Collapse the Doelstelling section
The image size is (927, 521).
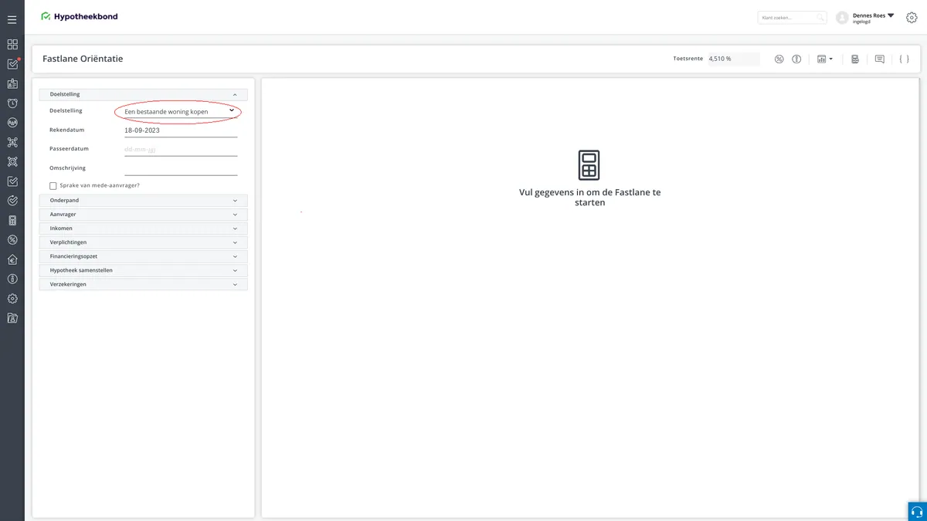click(144, 94)
